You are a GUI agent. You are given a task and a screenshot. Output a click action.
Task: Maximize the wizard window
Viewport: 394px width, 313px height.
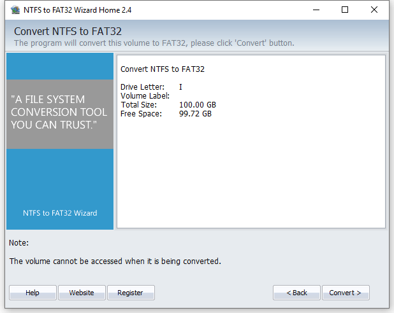click(345, 10)
